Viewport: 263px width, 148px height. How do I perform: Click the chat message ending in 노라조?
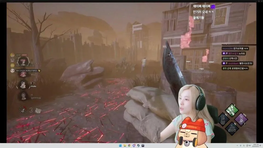pos(234,53)
